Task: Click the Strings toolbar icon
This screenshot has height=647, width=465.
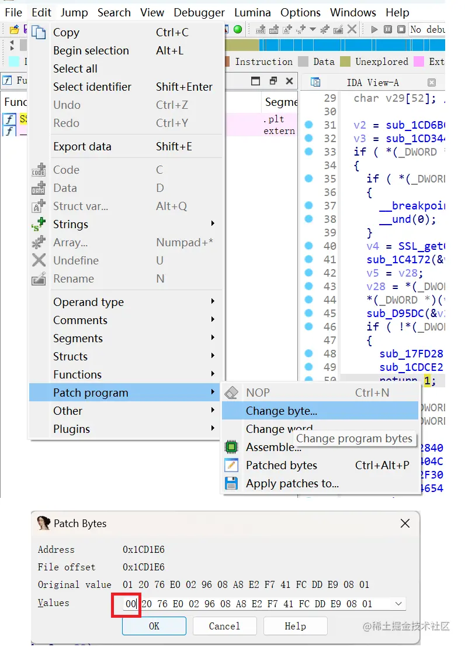Action: tap(301, 29)
